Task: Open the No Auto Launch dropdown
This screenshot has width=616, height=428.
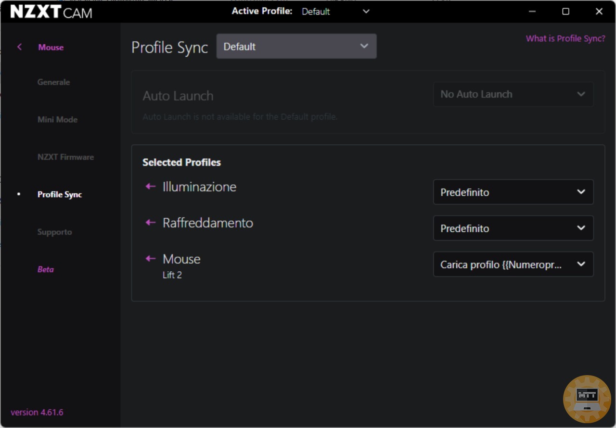Action: coord(513,94)
